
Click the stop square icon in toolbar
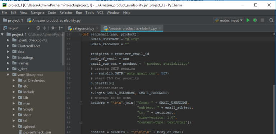[x=262, y=20]
